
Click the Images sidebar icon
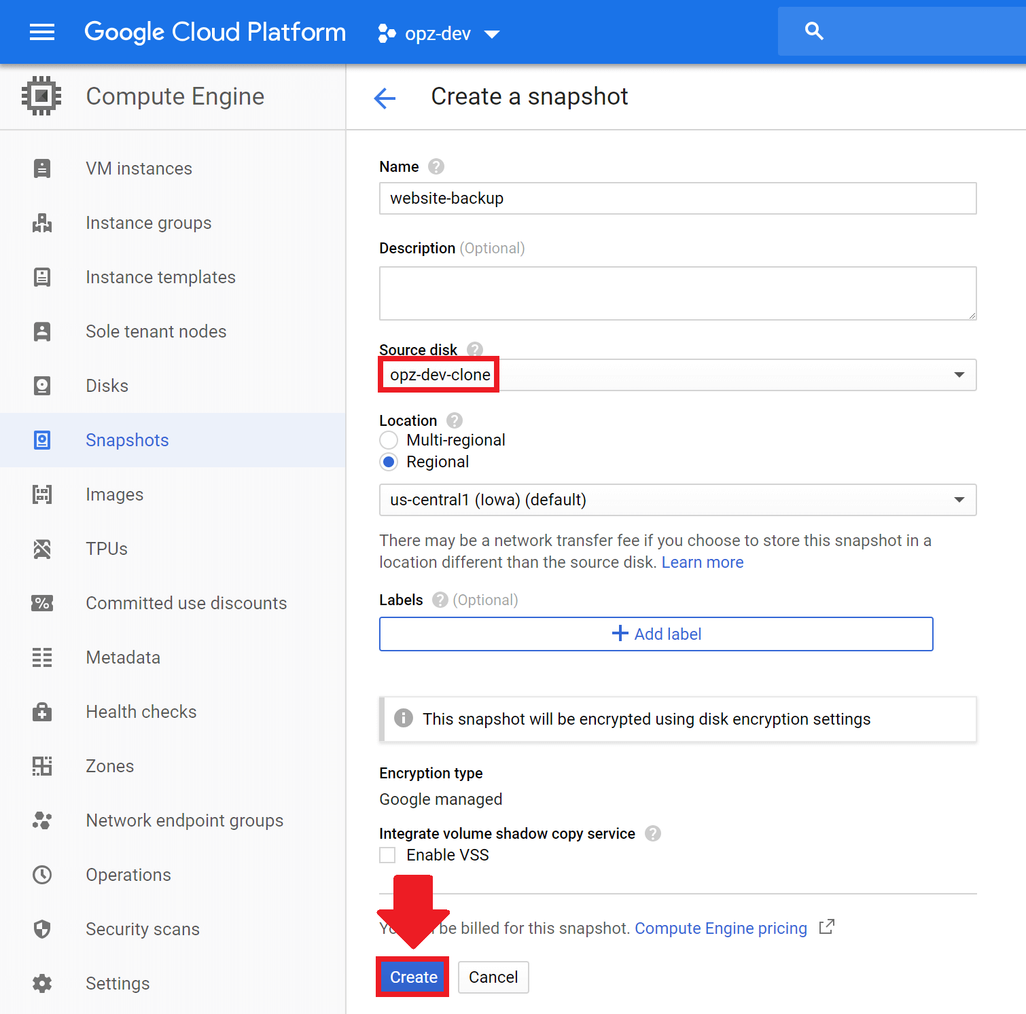tap(42, 494)
